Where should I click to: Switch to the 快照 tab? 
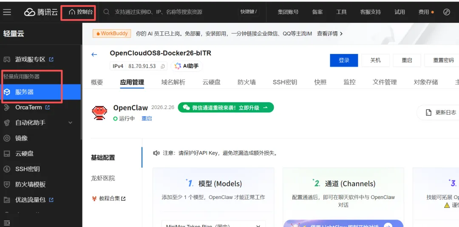(320, 82)
